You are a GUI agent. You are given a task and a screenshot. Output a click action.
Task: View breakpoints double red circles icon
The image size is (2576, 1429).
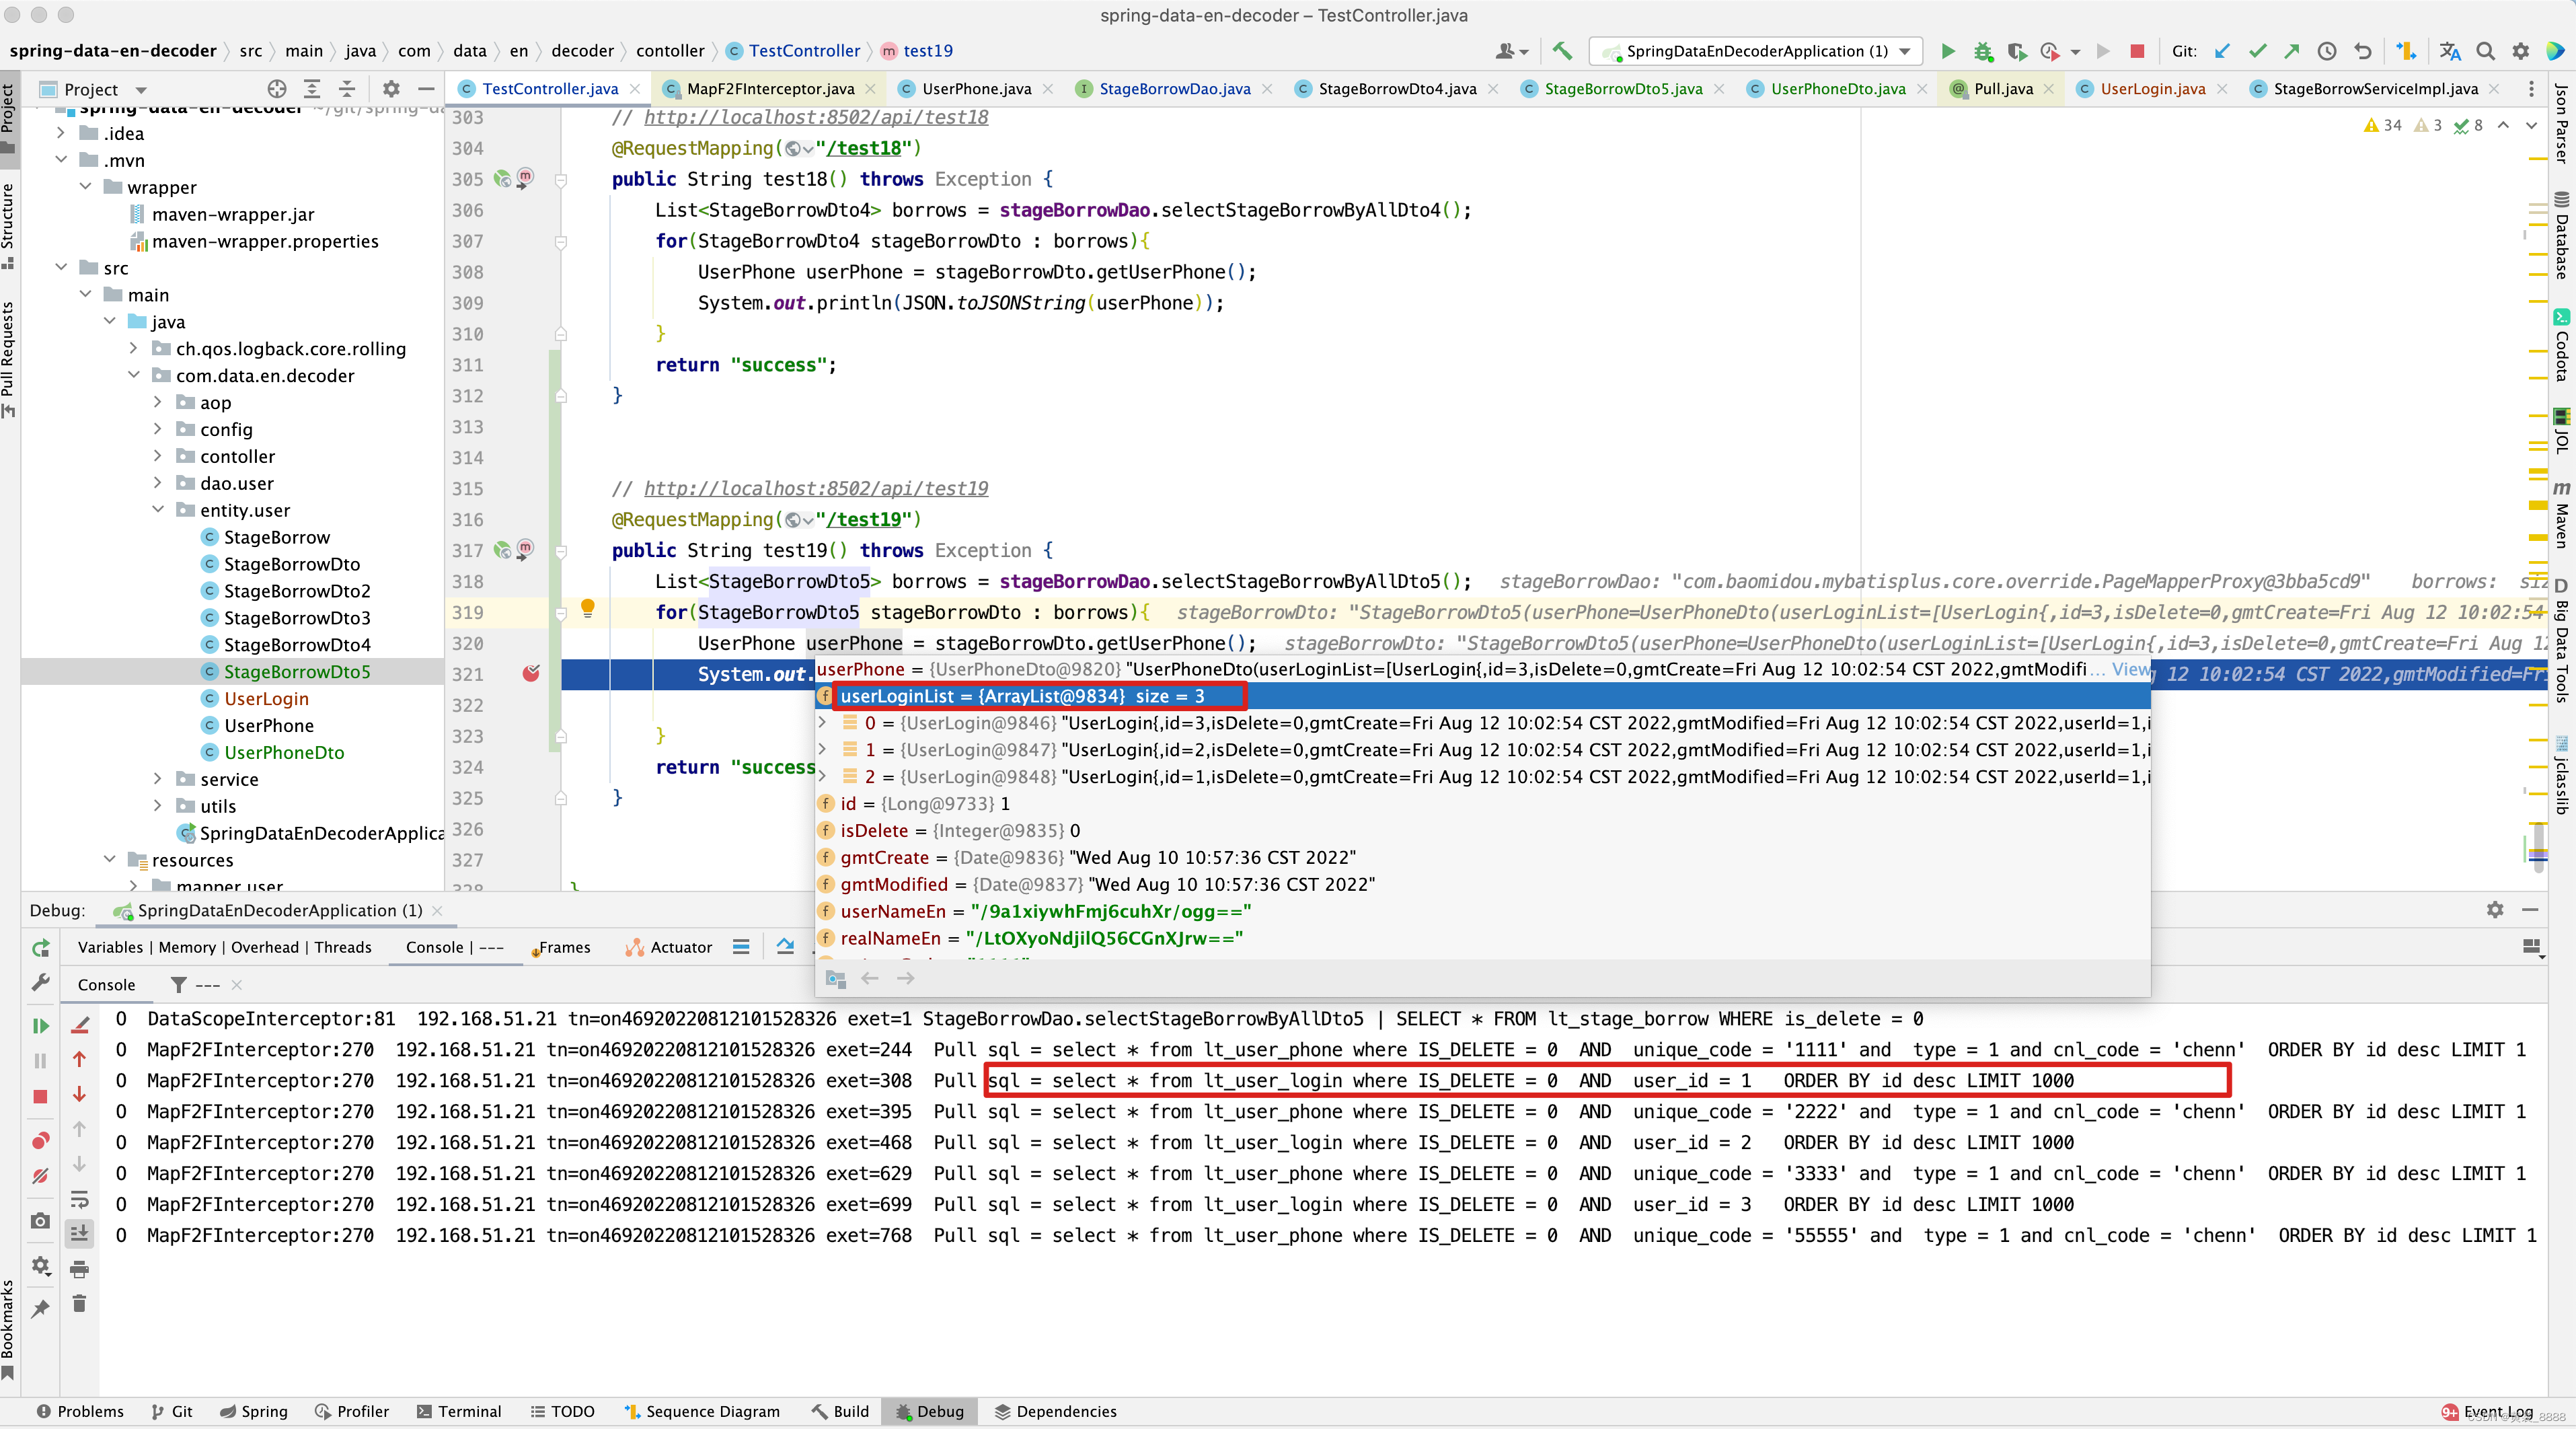point(40,1141)
